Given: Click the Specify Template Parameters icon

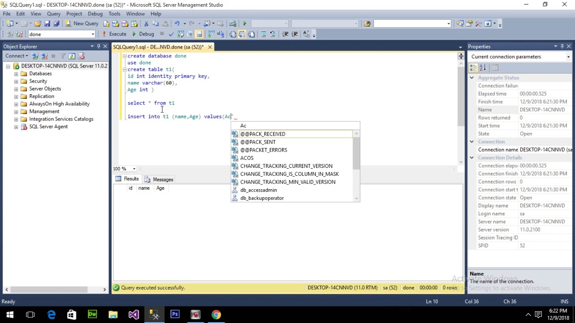Looking at the screenshot, I should [306, 34].
